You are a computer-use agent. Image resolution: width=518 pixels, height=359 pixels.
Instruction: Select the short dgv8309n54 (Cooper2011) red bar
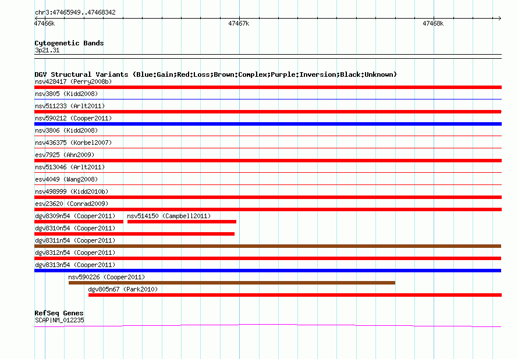click(79, 222)
